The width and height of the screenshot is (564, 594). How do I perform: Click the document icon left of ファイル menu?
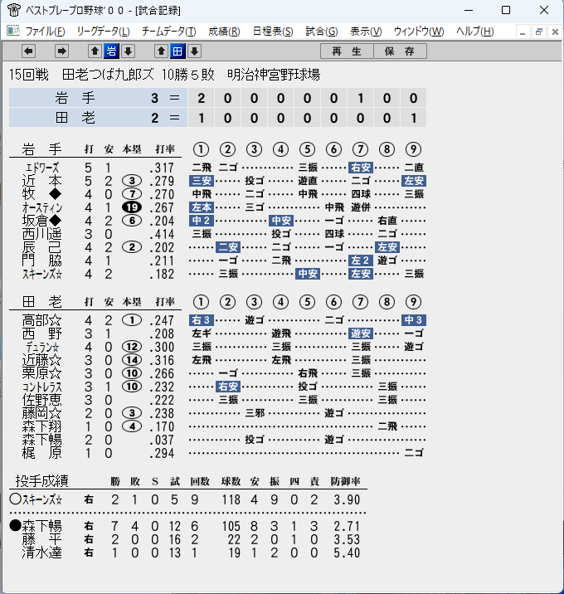pyautogui.click(x=13, y=31)
